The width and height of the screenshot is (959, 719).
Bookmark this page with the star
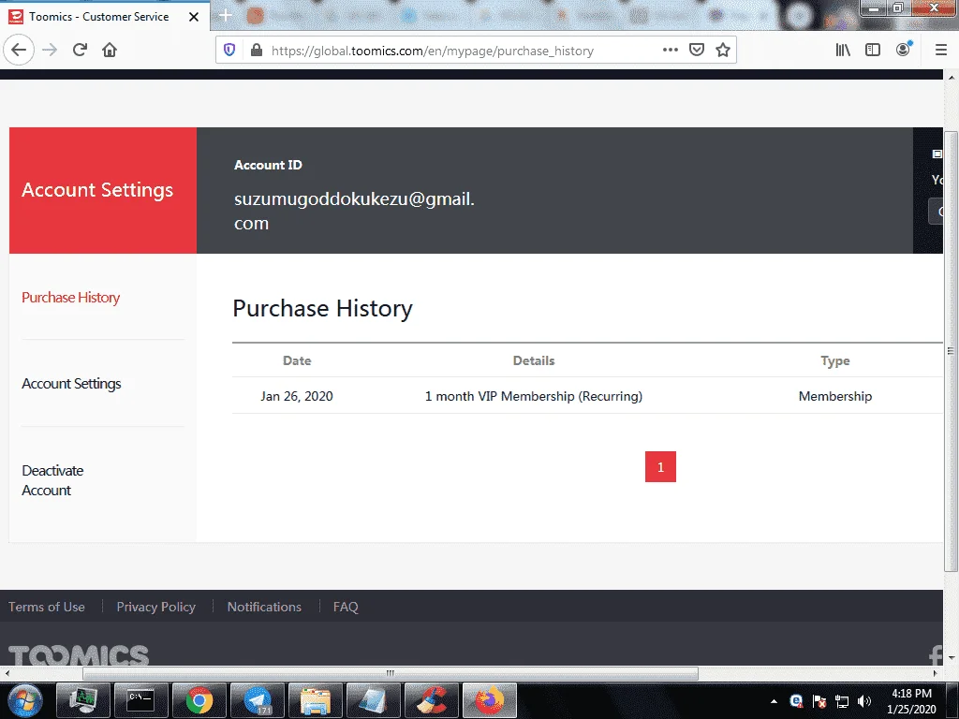click(x=723, y=51)
